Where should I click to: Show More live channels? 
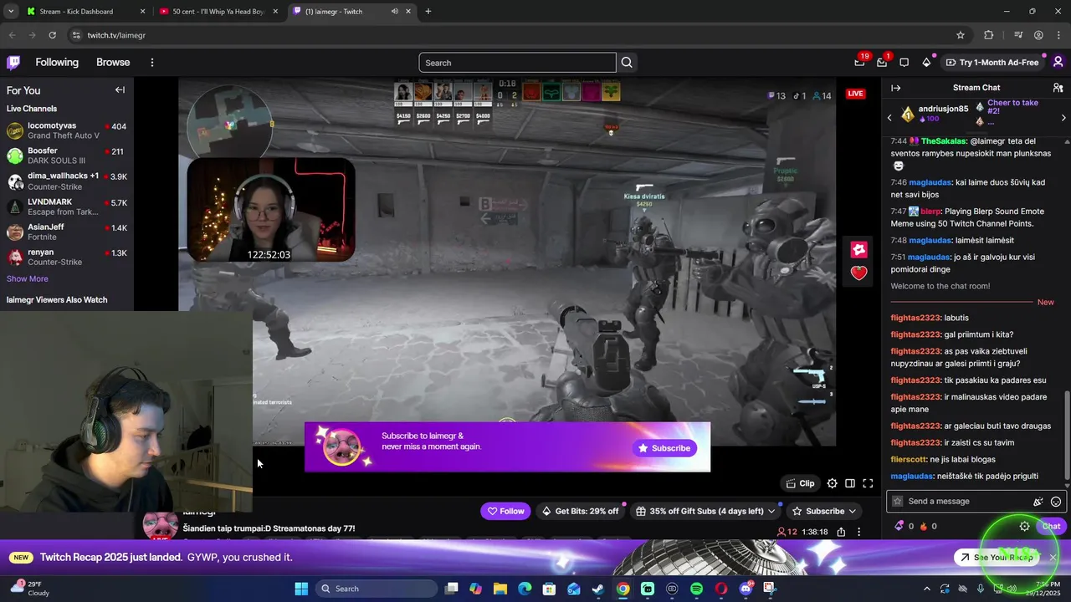pos(28,278)
